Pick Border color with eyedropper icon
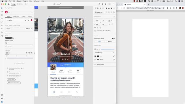This screenshot has width=185, height=104. coord(114,60)
